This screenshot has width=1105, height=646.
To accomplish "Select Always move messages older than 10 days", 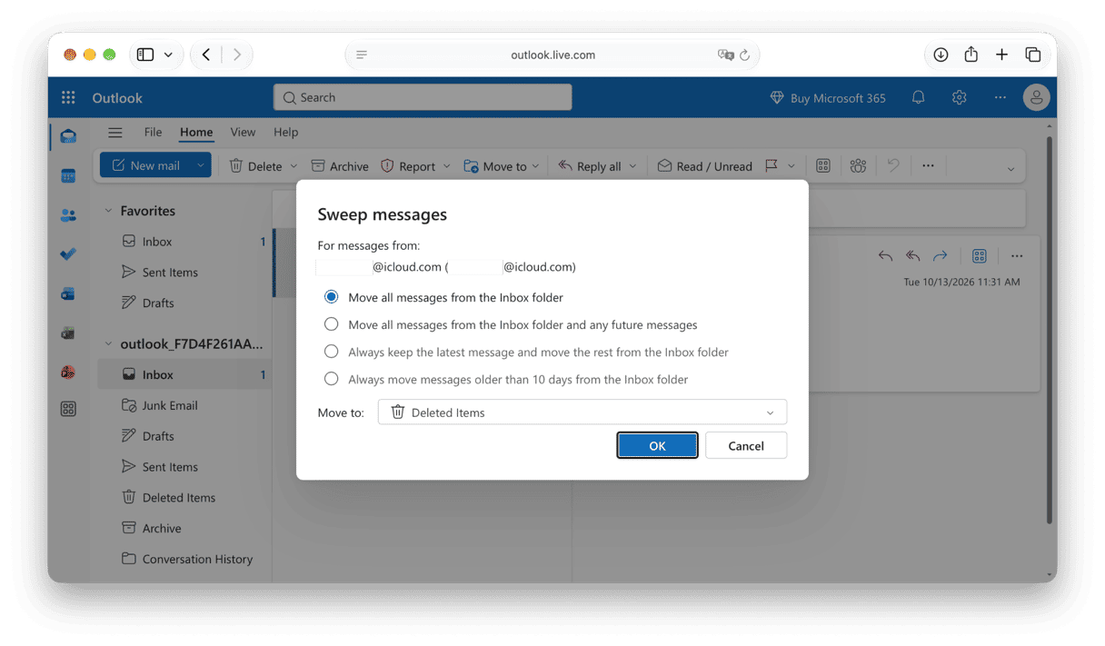I will click(331, 379).
